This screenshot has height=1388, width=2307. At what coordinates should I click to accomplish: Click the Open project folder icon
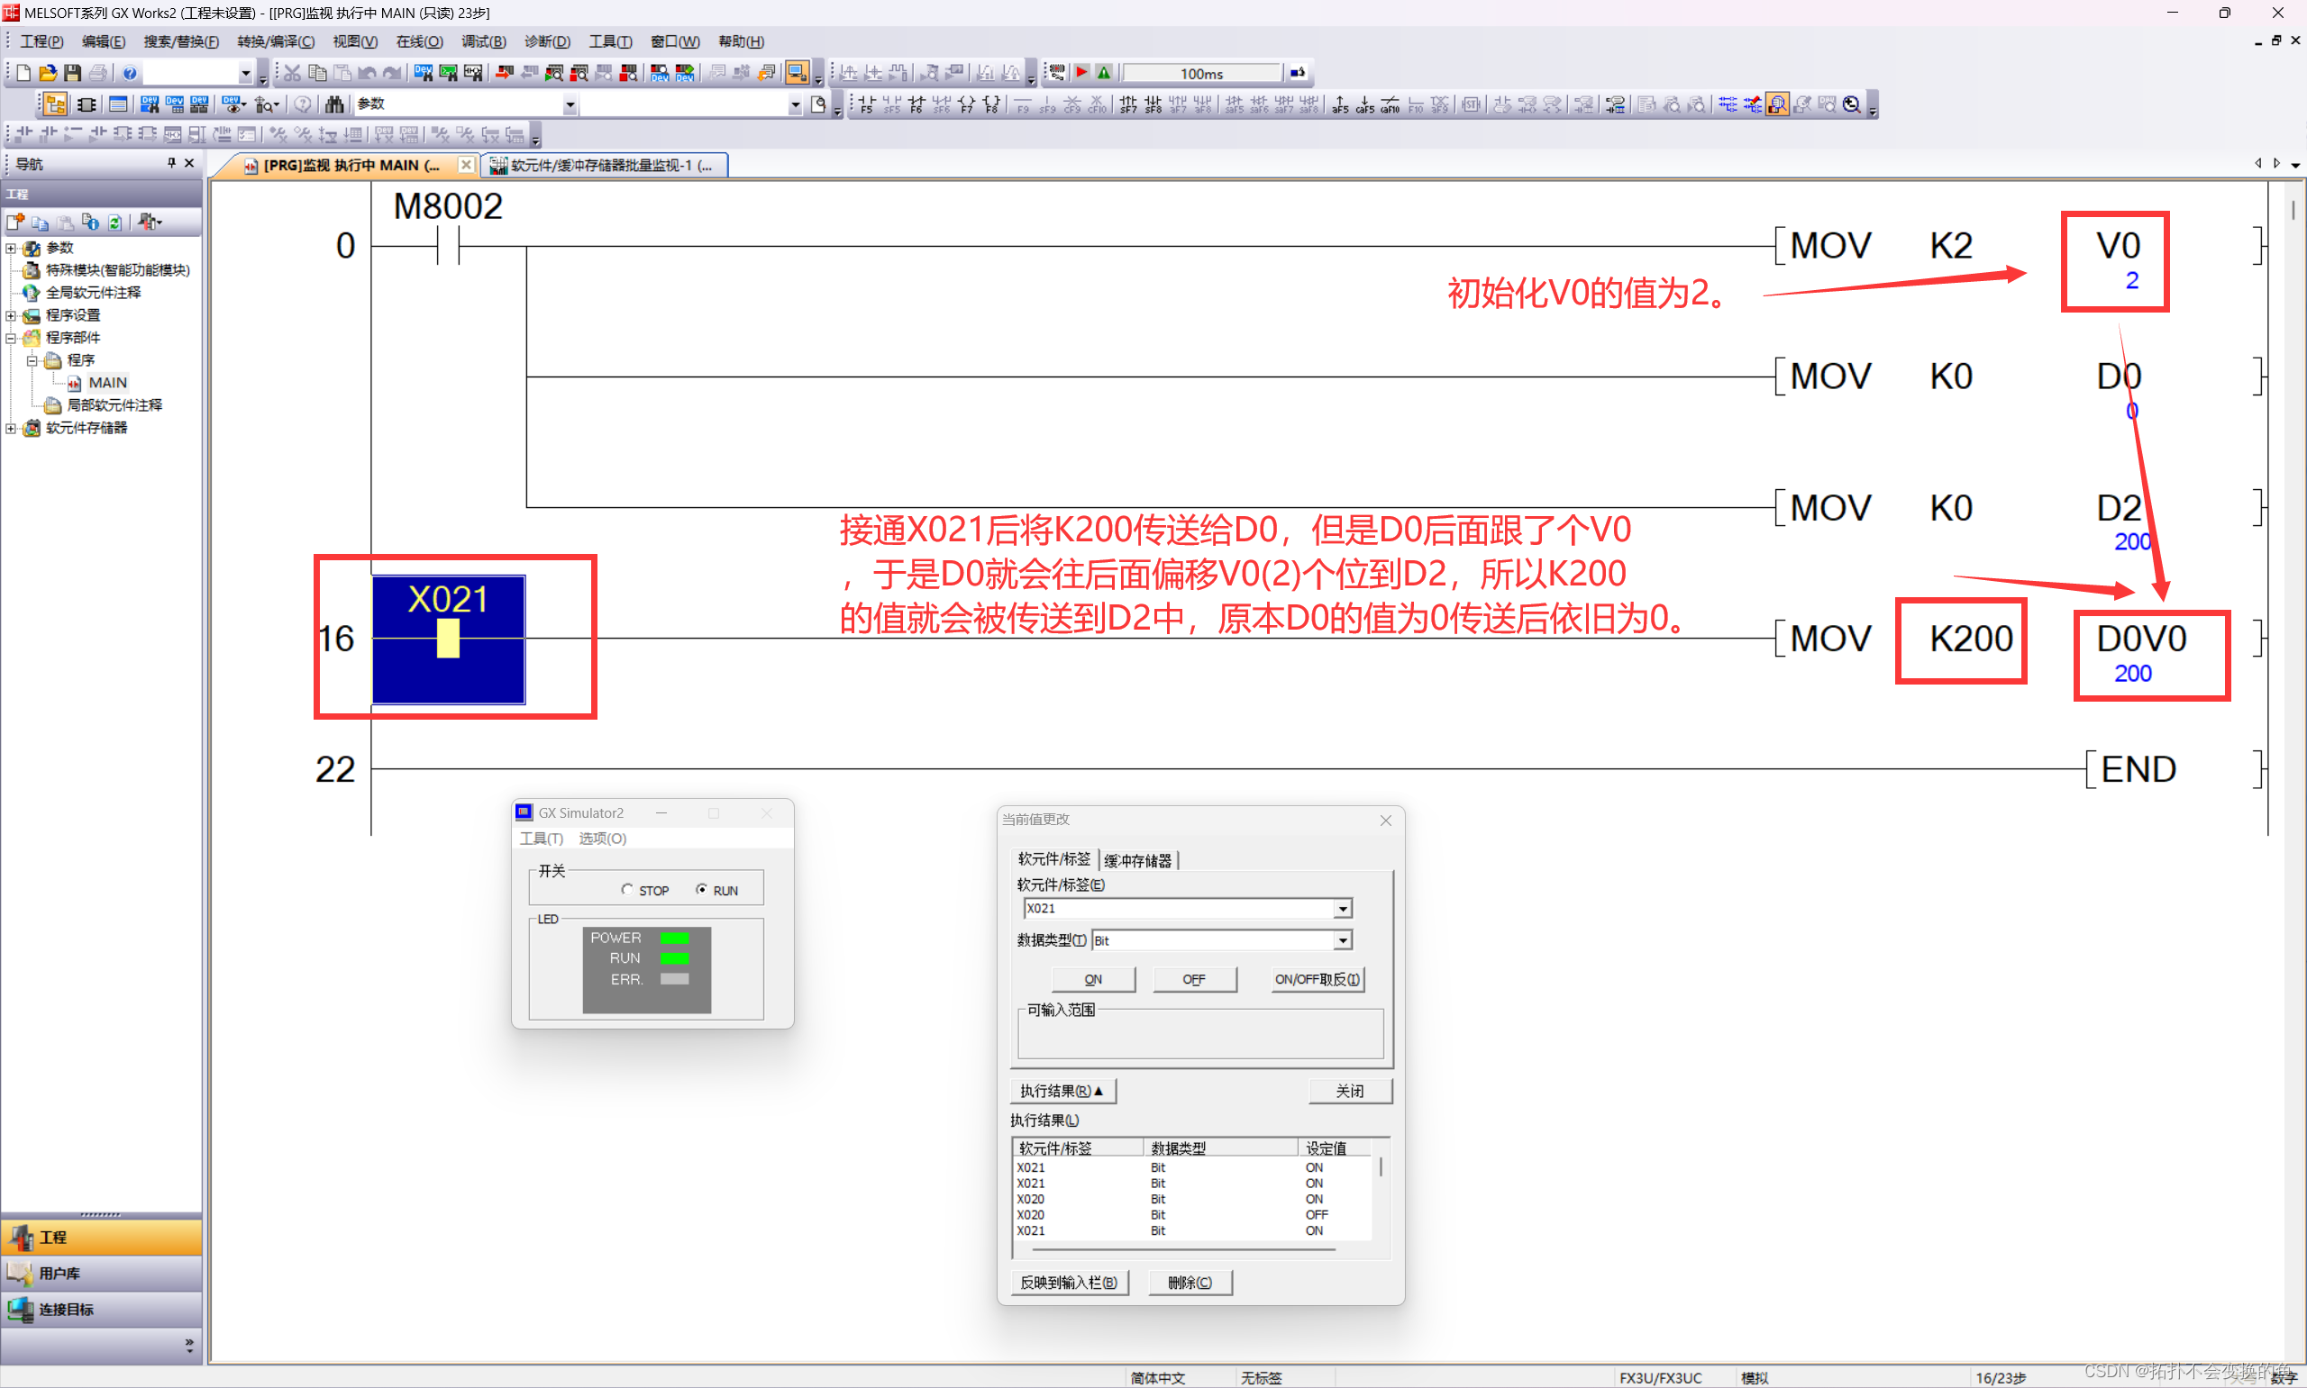47,73
